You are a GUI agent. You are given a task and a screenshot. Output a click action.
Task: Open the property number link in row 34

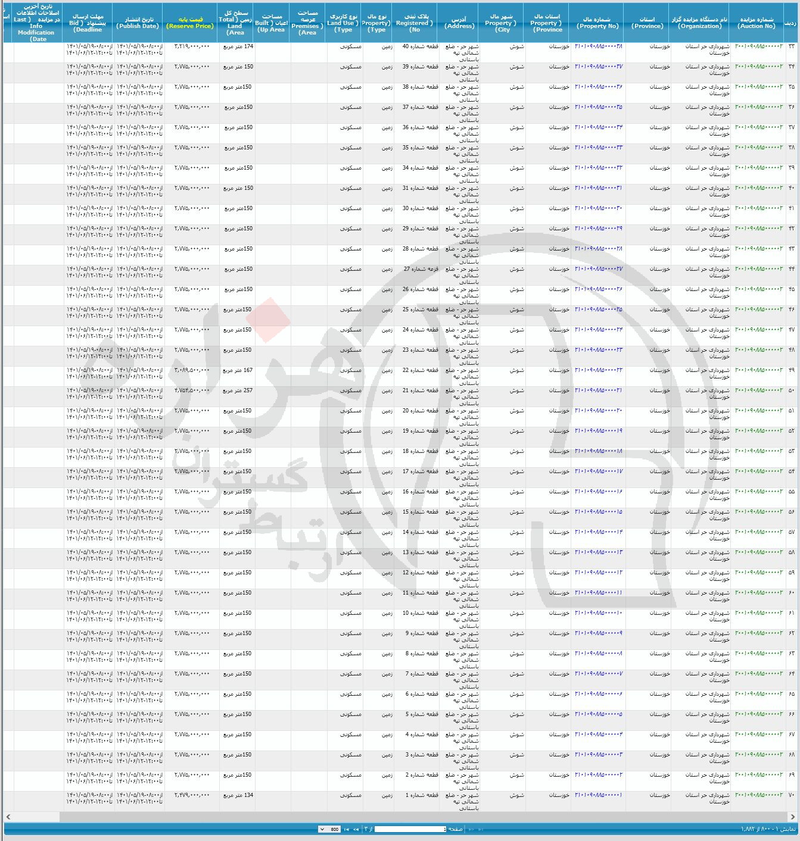pos(599,67)
